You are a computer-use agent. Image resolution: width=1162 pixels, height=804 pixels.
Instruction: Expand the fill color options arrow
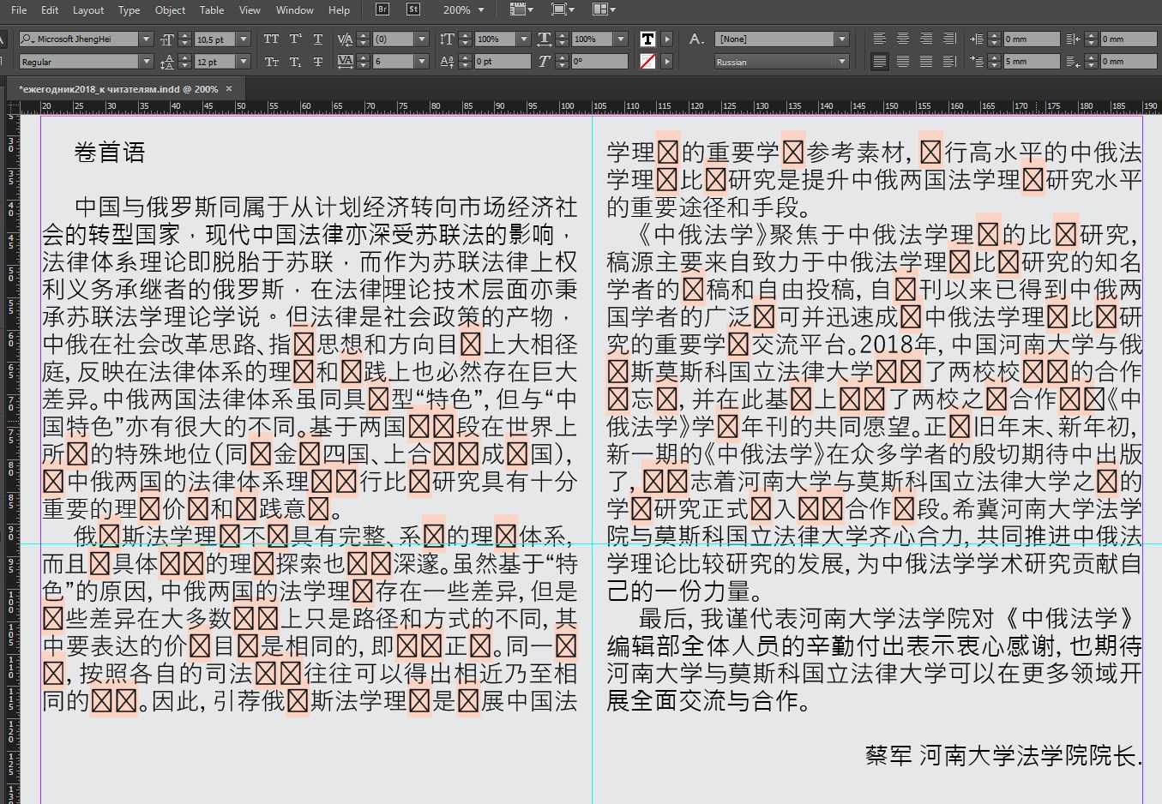(667, 39)
